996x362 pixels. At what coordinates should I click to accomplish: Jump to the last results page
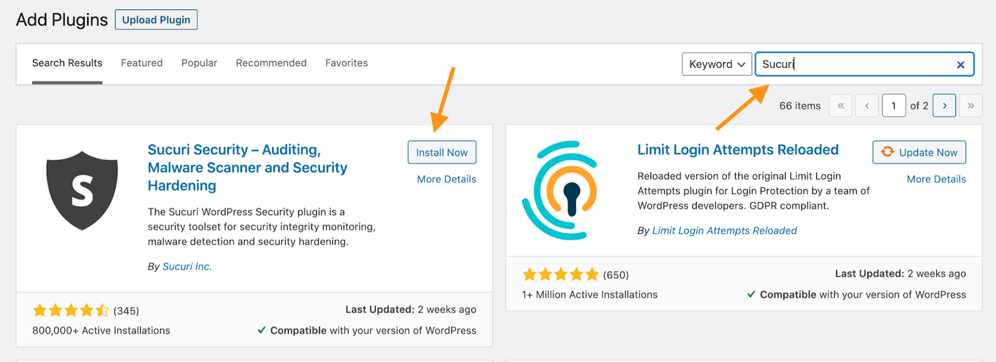point(970,106)
